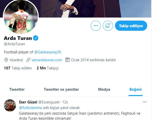152x123 pixels.
Task: Switch to the Tweetler tab
Action: [17, 89]
